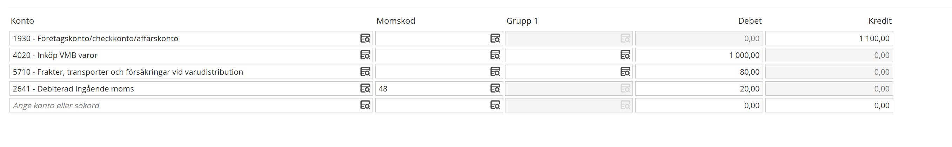Select the Kredit field showing 1 100,00

click(829, 38)
